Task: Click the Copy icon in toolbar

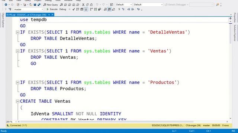Action: 87,5
